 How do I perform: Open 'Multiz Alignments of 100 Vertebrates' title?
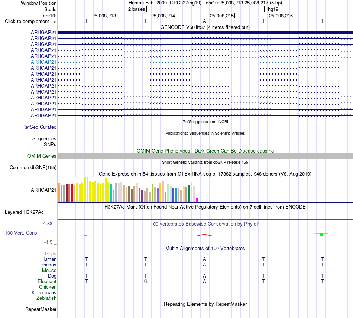click(x=205, y=248)
